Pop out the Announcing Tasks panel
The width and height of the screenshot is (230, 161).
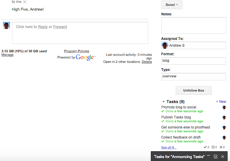pyautogui.click(x=215, y=157)
